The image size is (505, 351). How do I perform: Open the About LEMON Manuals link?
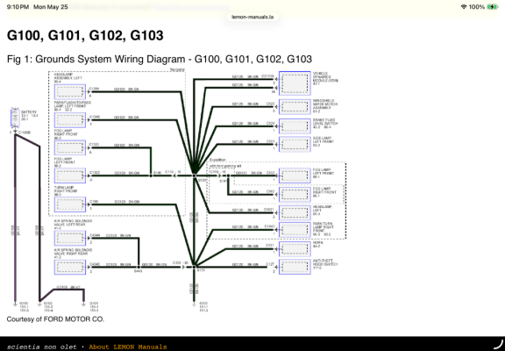[x=128, y=347]
